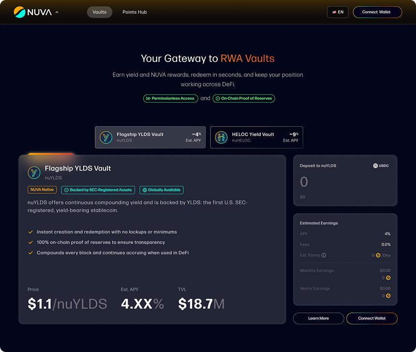Click the HELOC H icon in vault selector
Screen dimensions: 416x352
(221, 137)
